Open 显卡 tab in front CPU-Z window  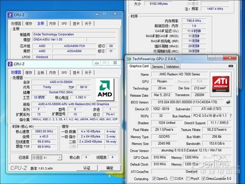pos(76,73)
